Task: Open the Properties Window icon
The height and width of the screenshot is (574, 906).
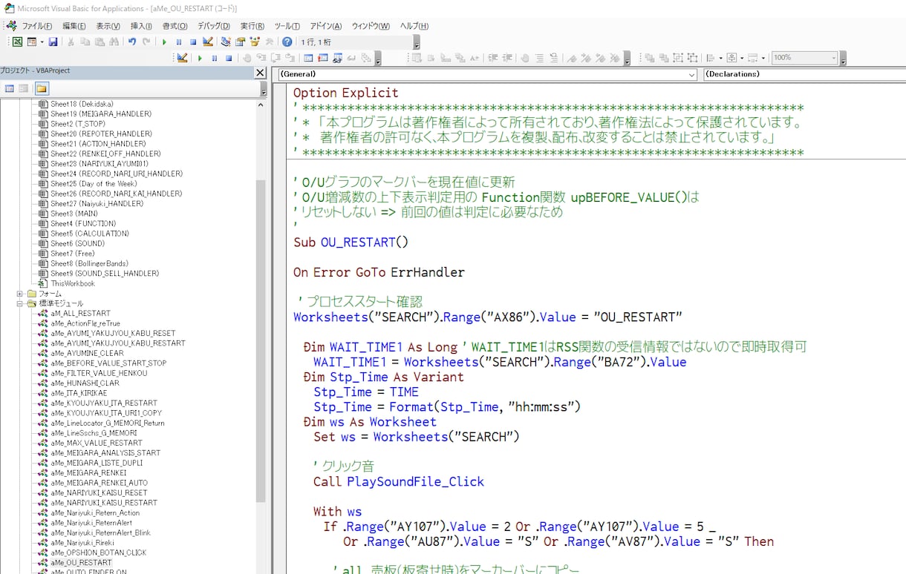Action: coord(241,42)
